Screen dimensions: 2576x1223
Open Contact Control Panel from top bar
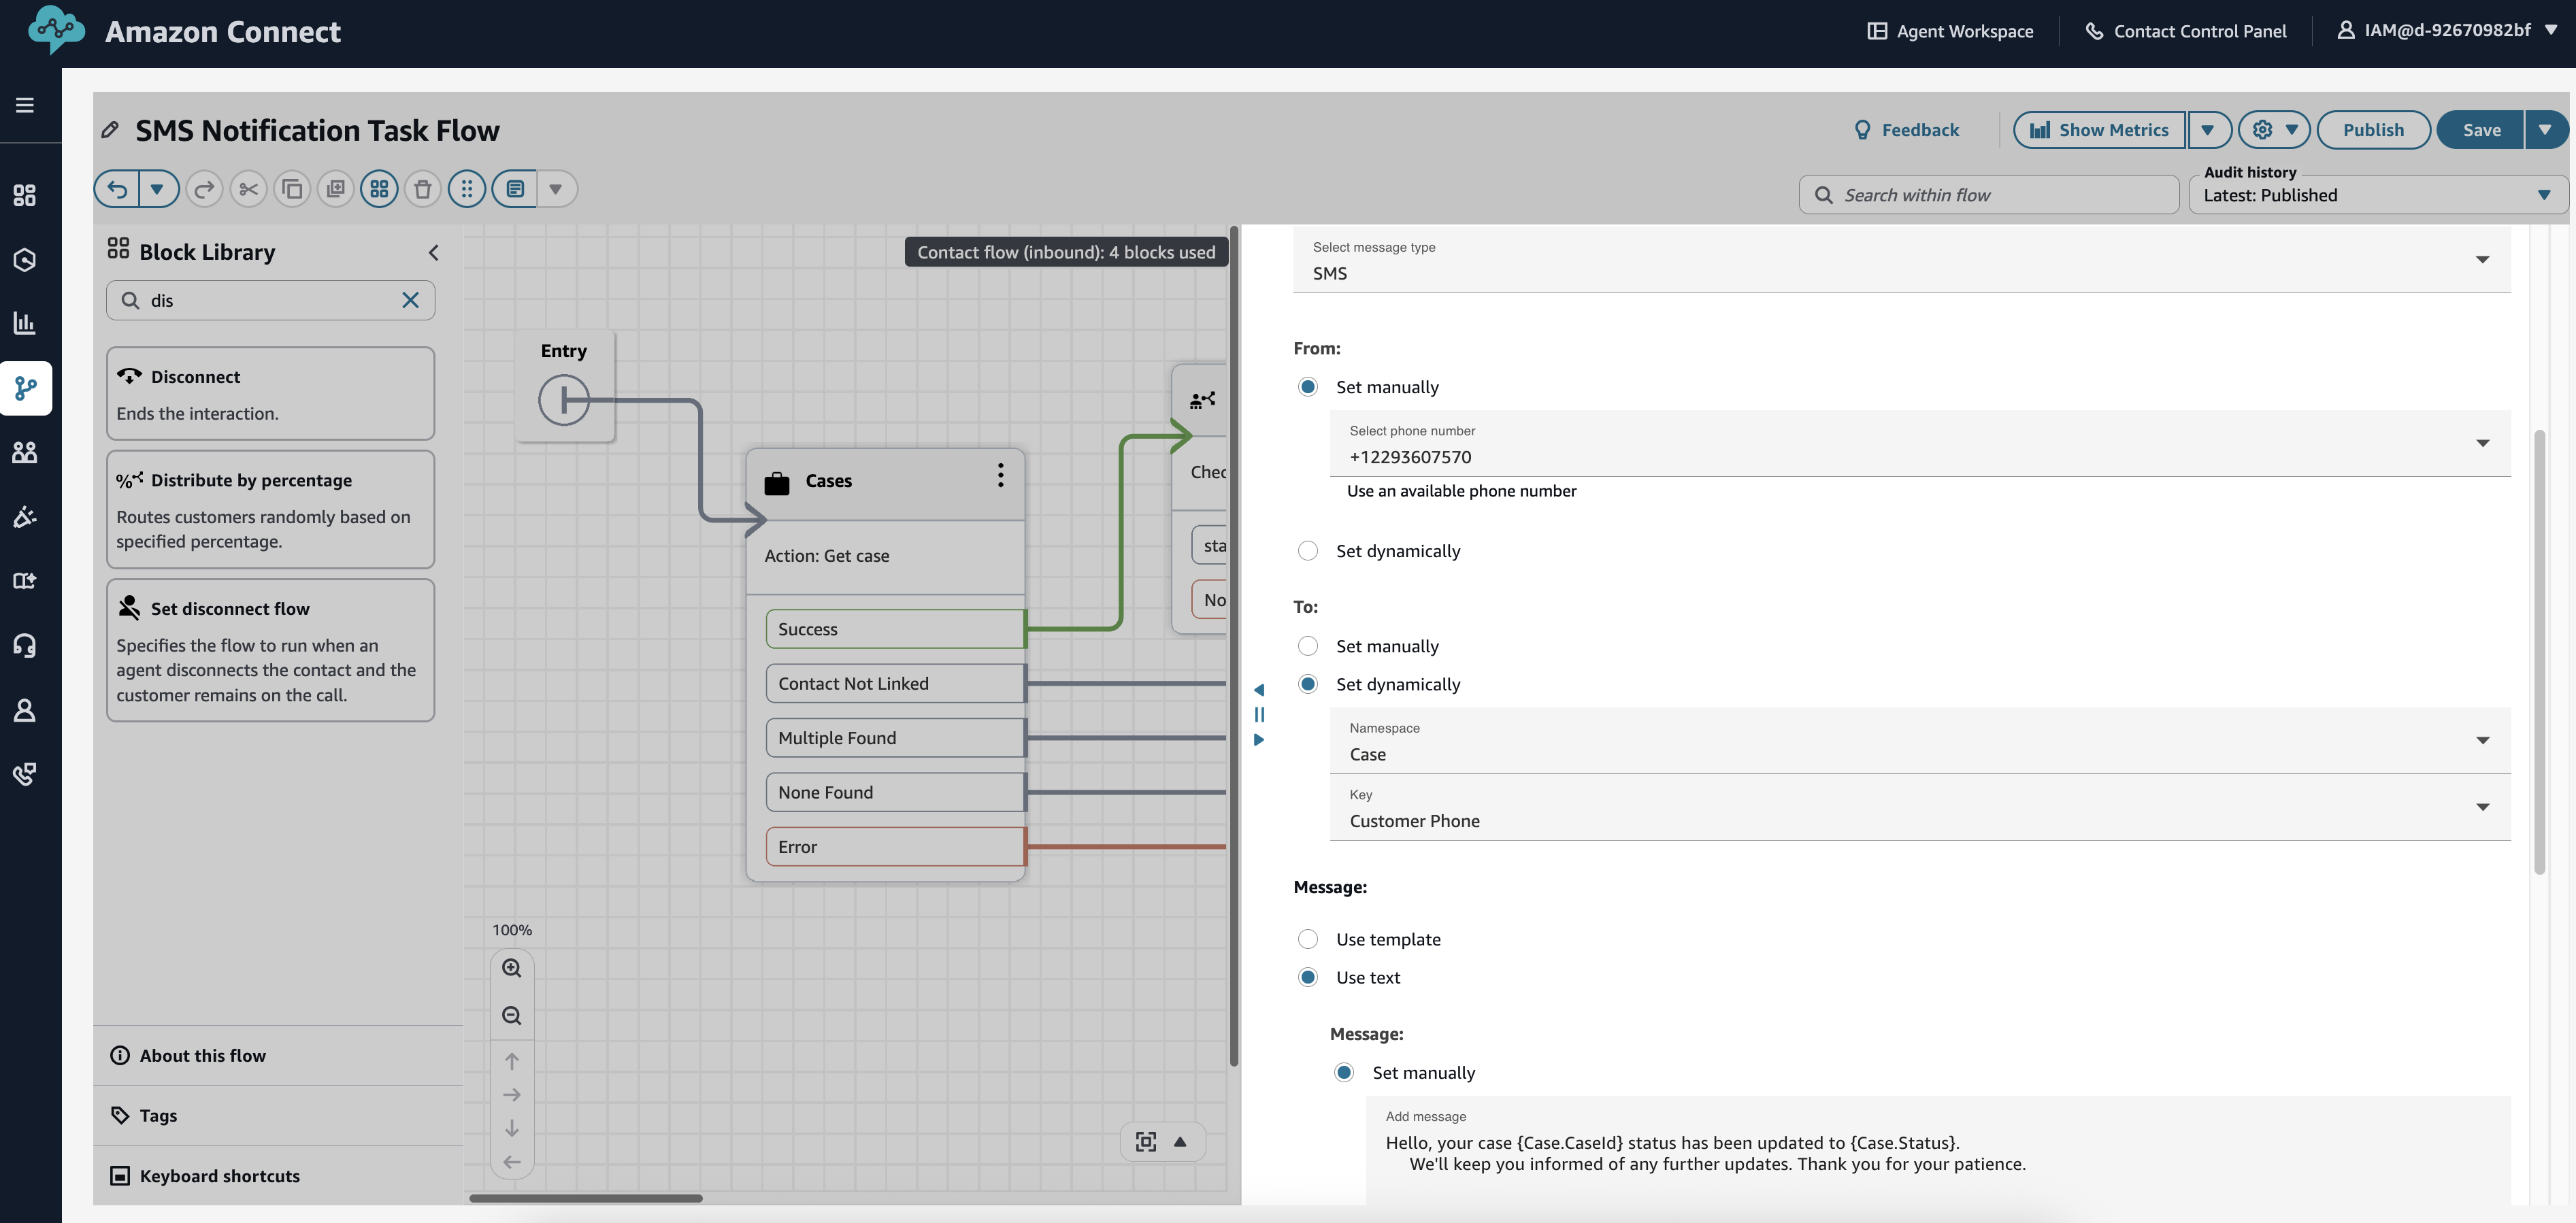coord(2186,31)
